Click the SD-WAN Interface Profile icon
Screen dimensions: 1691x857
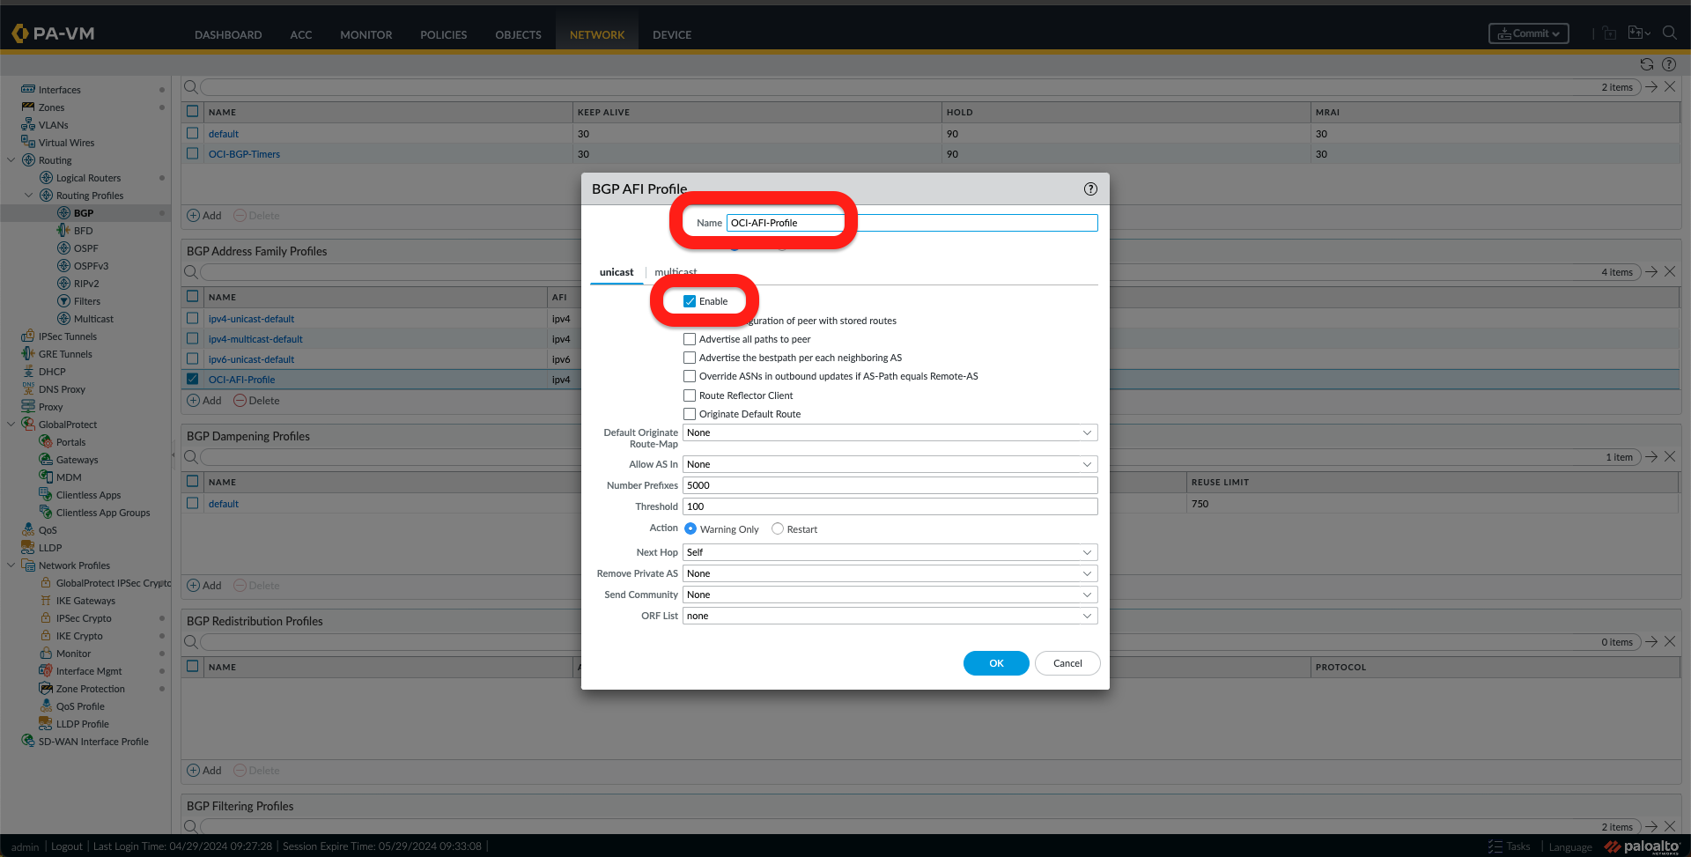28,742
